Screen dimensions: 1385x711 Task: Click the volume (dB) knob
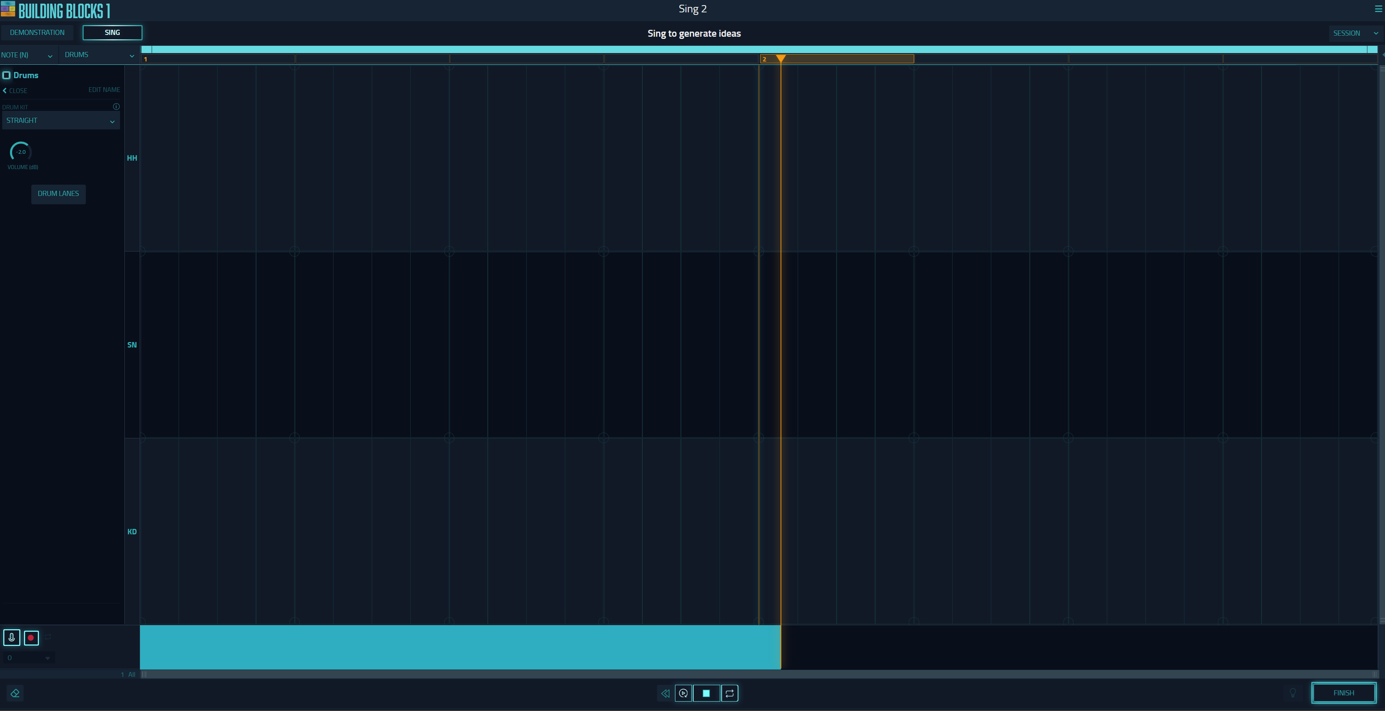(20, 152)
